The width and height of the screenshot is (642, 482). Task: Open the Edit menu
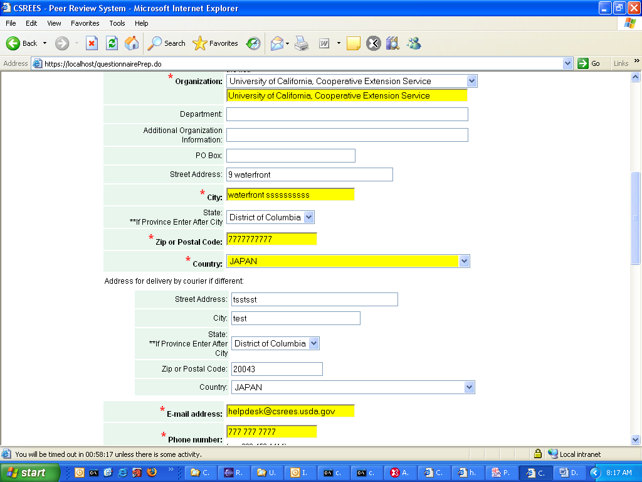click(x=31, y=23)
